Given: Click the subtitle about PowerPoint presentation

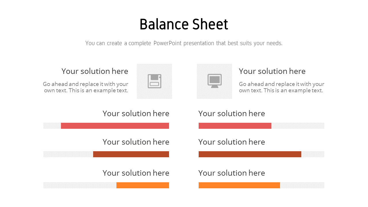Looking at the screenshot, I should coord(184,43).
